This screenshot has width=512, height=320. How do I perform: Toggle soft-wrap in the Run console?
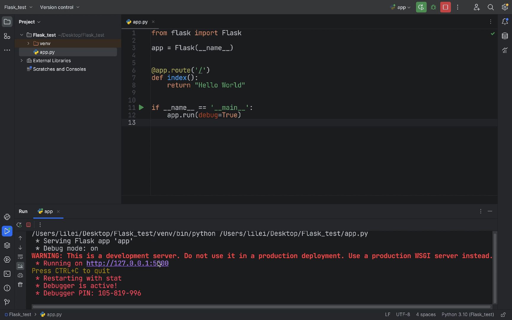20,257
